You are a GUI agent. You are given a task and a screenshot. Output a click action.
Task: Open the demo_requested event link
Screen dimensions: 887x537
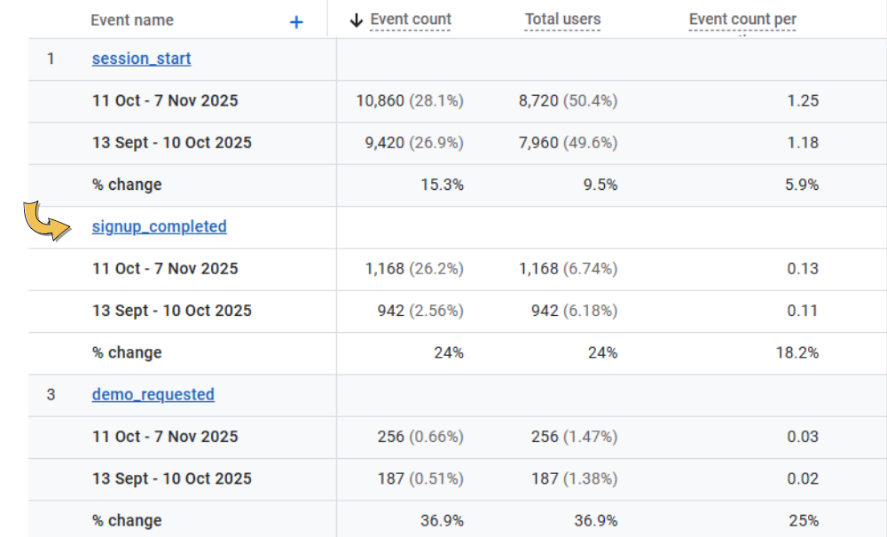click(x=153, y=394)
